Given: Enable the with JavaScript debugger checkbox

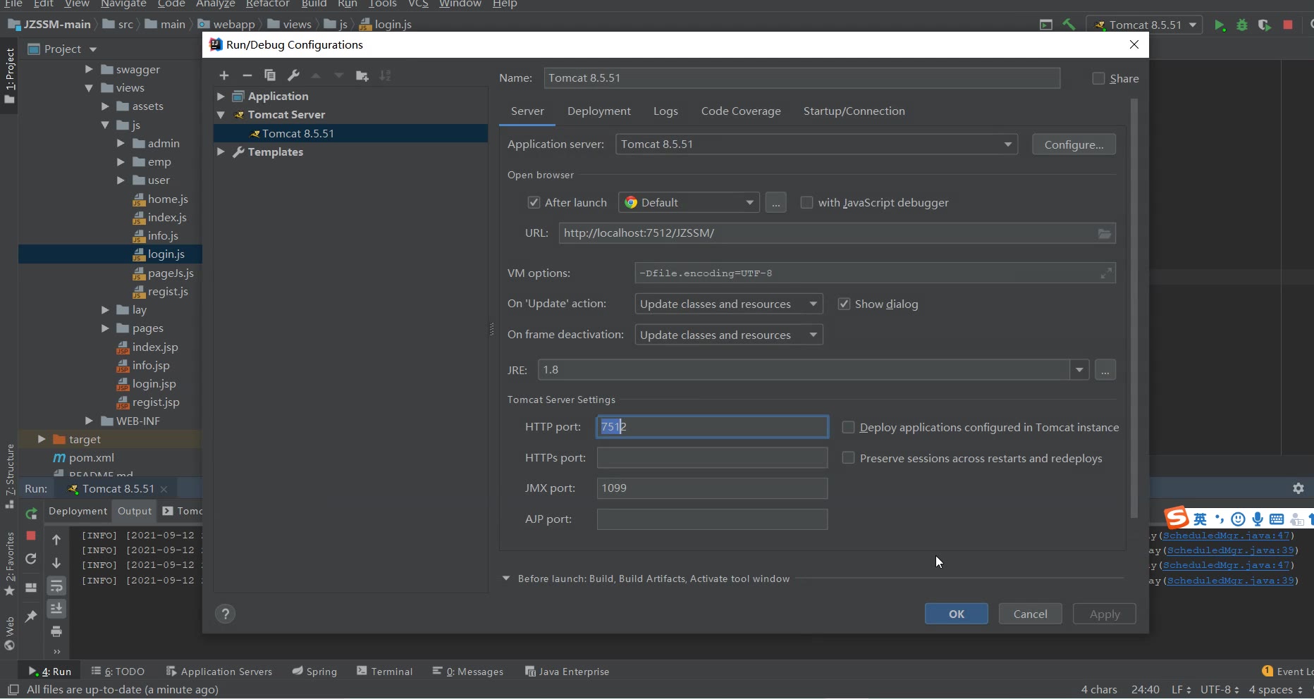Looking at the screenshot, I should (x=806, y=203).
